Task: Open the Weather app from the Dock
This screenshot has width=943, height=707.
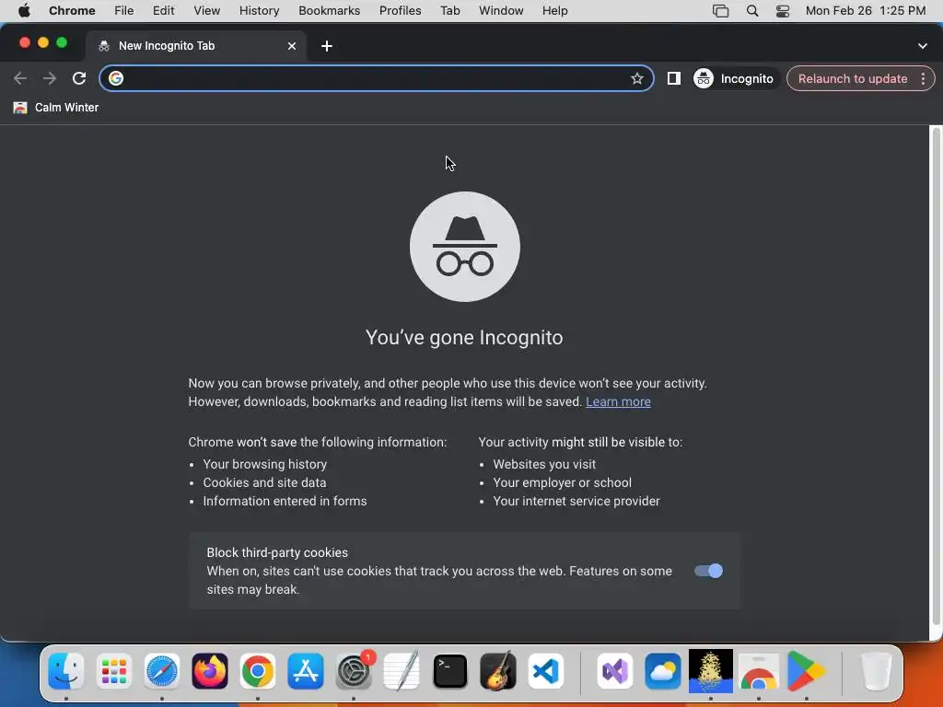Action: pyautogui.click(x=663, y=671)
